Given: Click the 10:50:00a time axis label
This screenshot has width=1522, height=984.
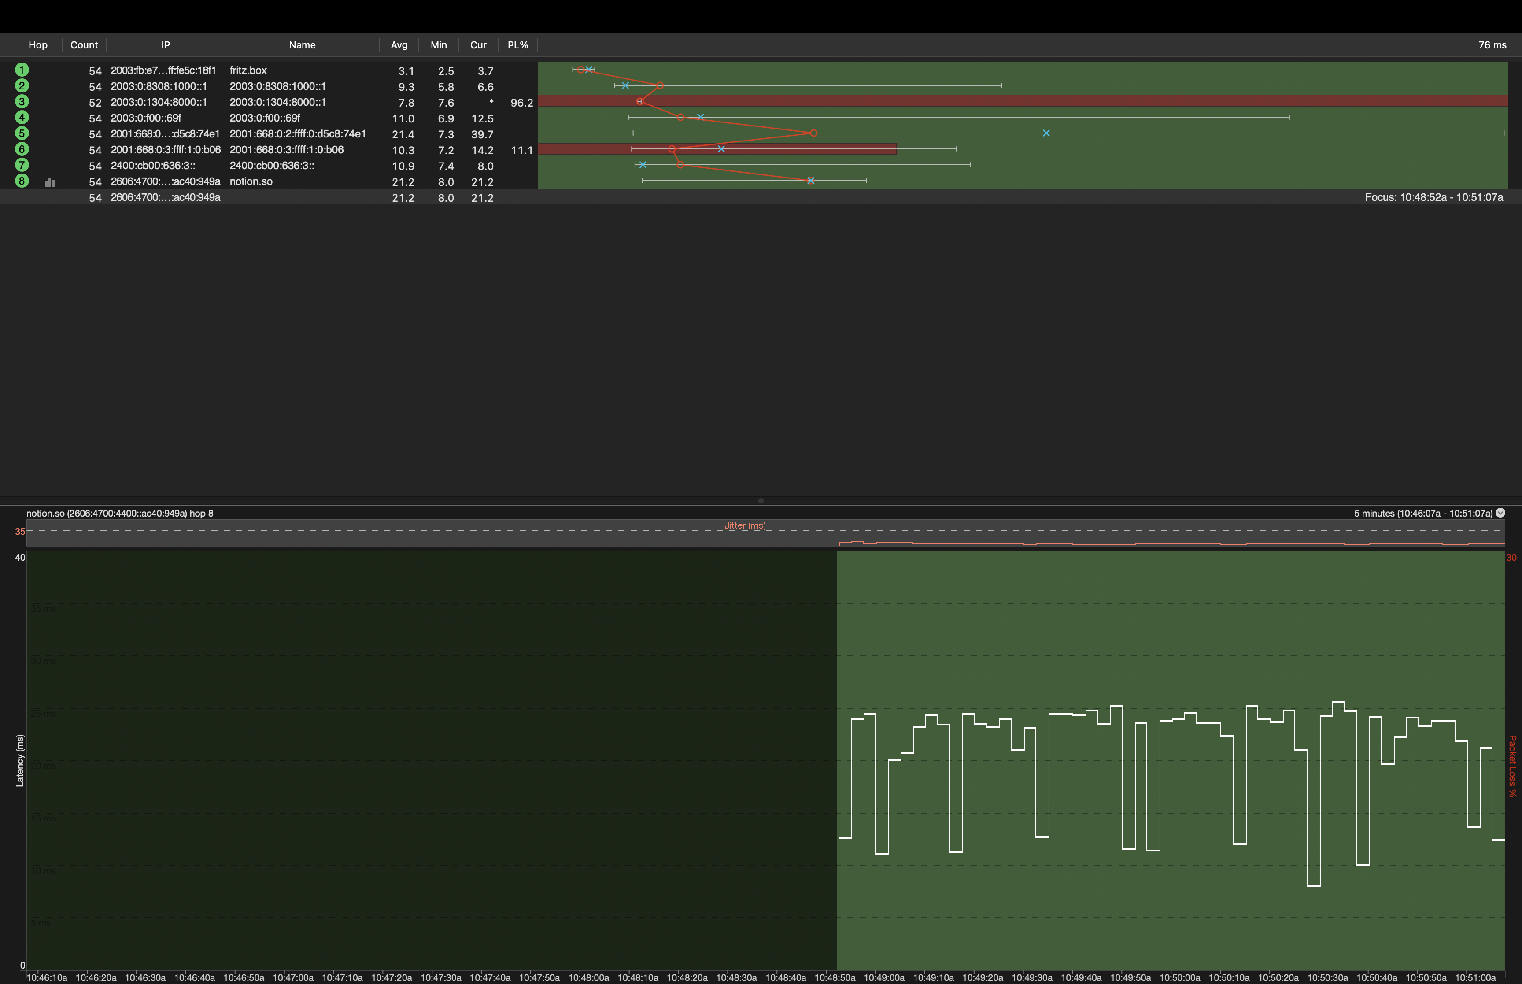Looking at the screenshot, I should (1180, 977).
